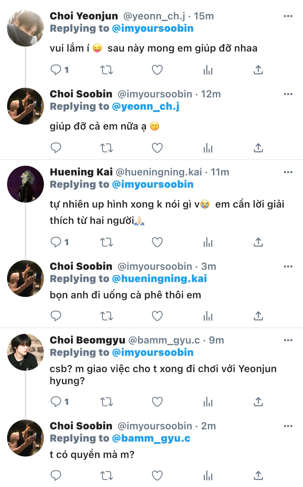This screenshot has width=303, height=487.
Task: Open Huening Kai's profile picture
Action: 26,184
